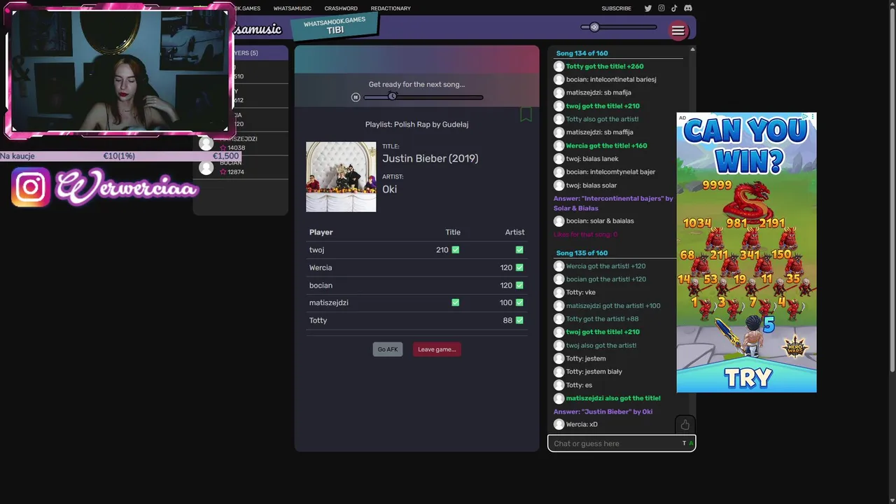896x504 pixels.
Task: Like the song with the thumbs-up icon
Action: (685, 425)
